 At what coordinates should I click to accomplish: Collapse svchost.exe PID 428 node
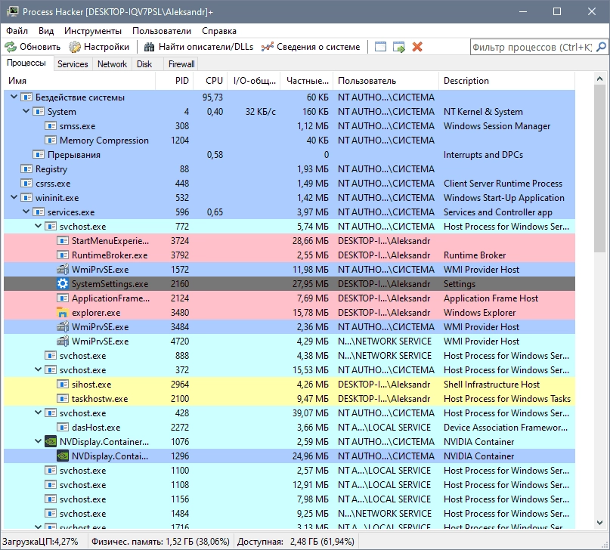click(38, 412)
